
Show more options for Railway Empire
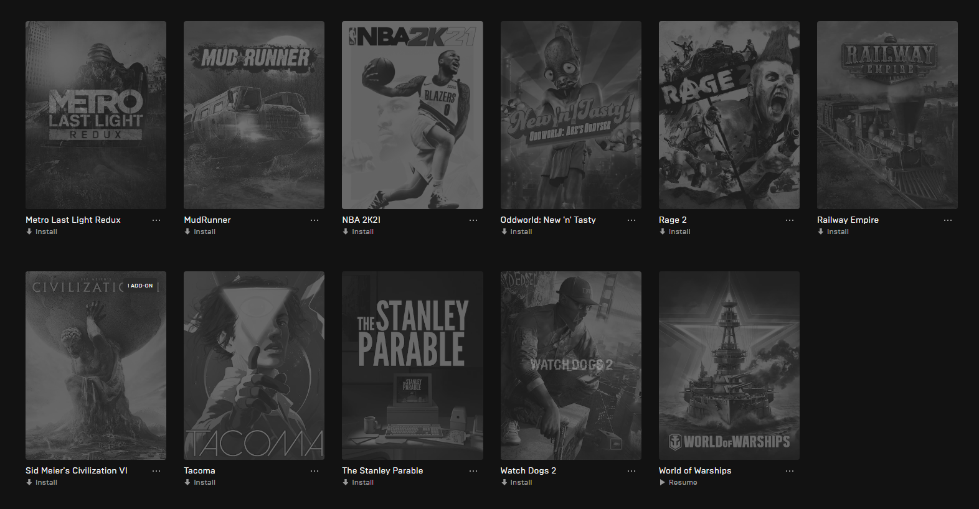(x=948, y=220)
